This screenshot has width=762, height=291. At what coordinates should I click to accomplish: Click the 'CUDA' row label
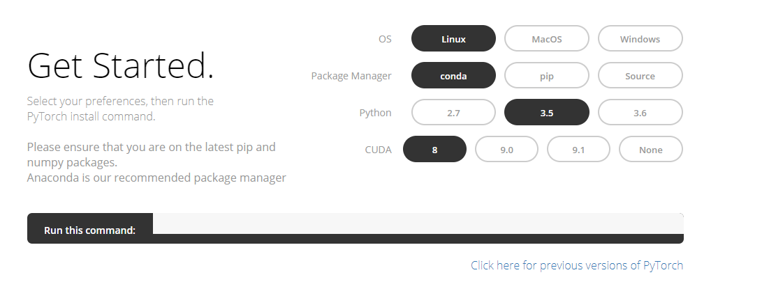coord(378,150)
